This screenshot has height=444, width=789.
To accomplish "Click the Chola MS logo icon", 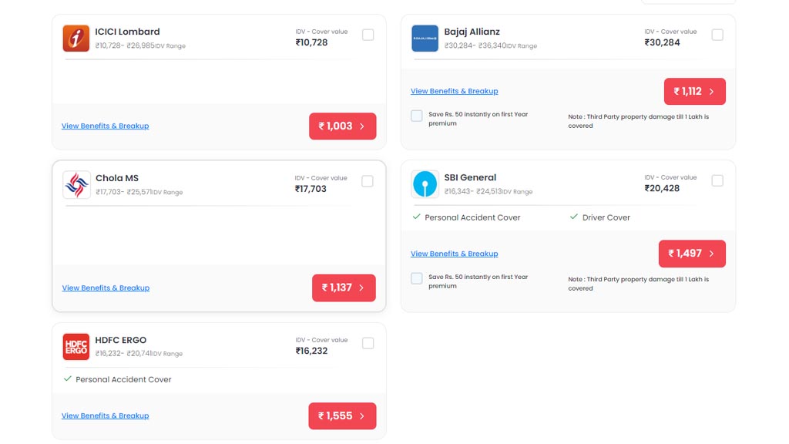I will [76, 185].
